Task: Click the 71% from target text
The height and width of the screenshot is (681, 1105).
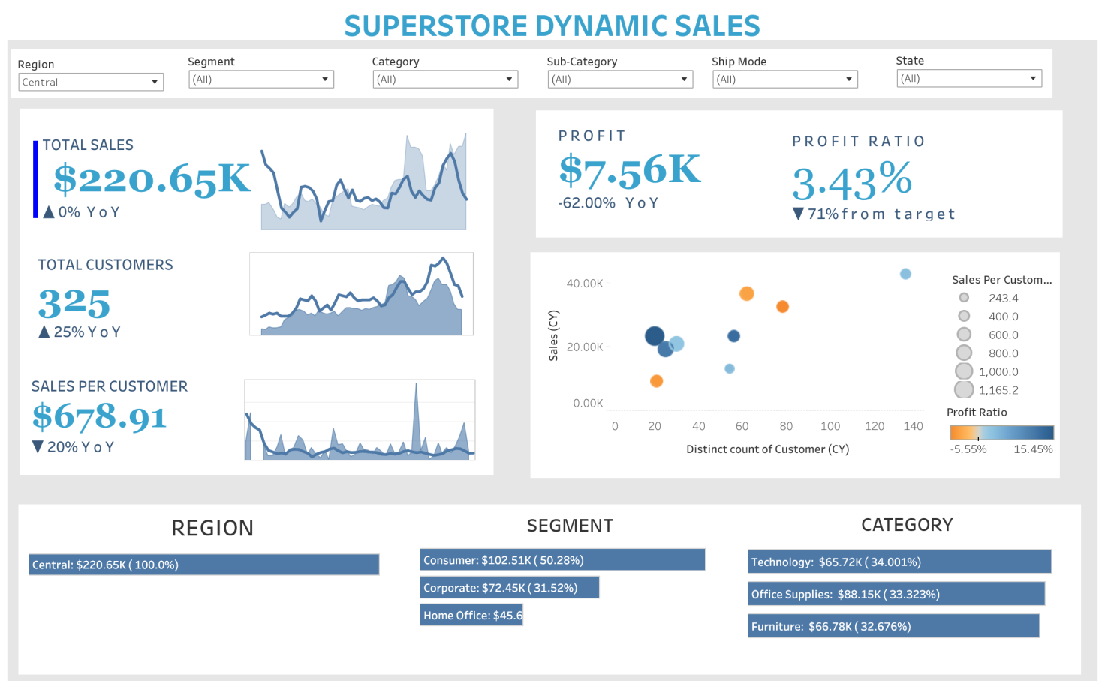Action: pos(874,214)
